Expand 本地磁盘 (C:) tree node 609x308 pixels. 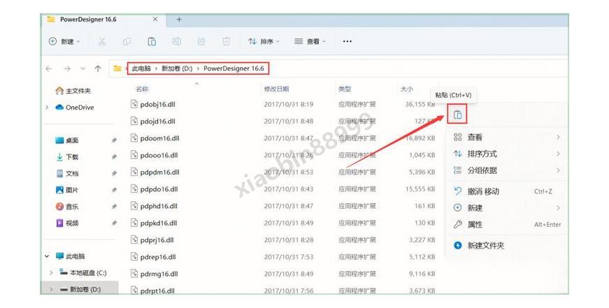[51, 273]
